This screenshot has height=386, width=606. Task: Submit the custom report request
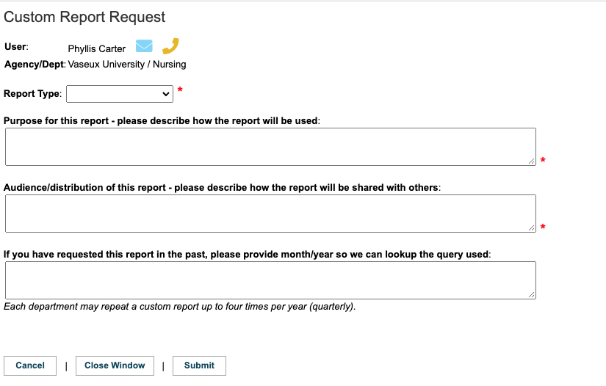click(199, 365)
